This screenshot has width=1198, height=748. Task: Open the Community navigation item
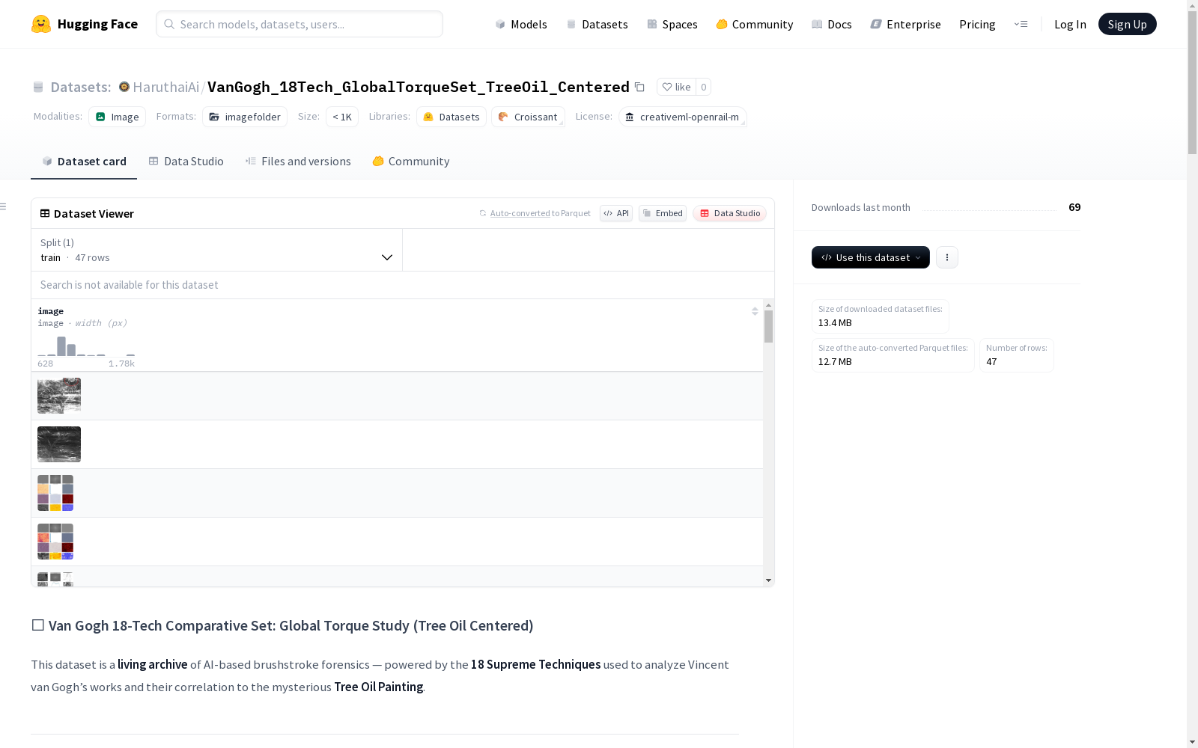click(x=755, y=24)
